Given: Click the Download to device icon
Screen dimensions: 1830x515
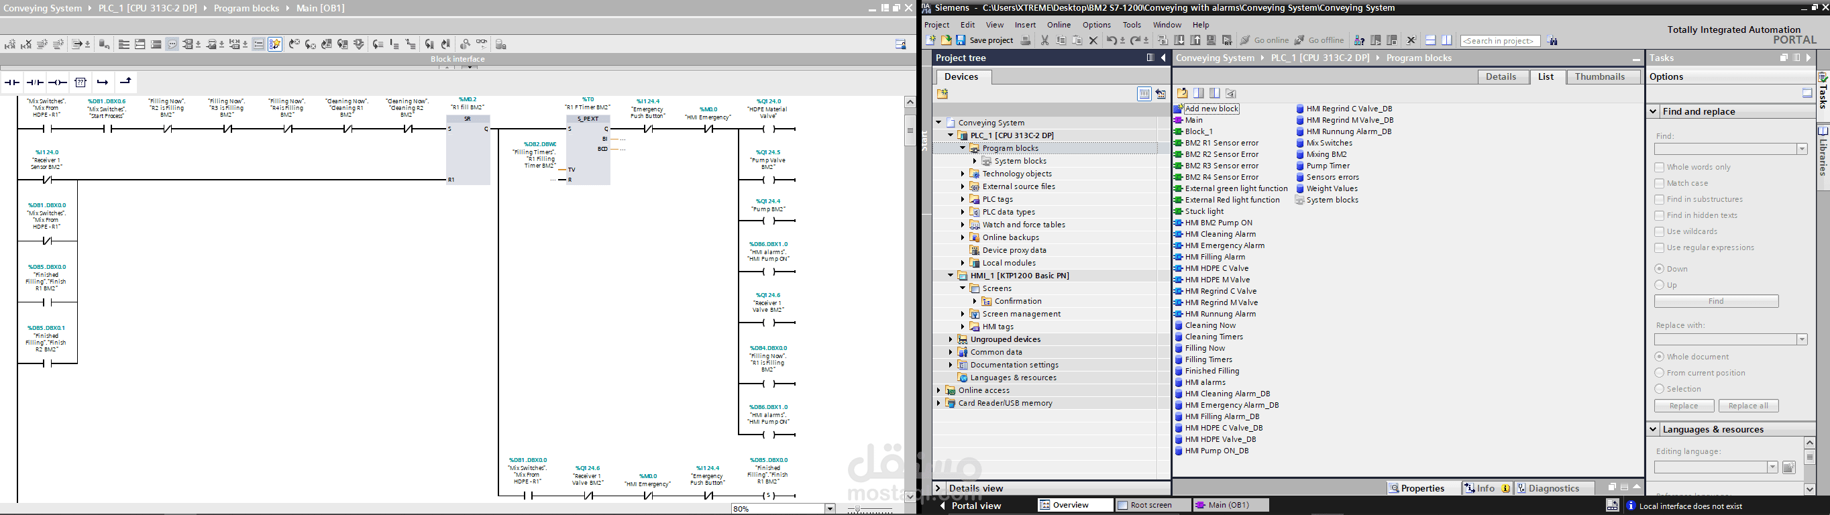Looking at the screenshot, I should click(x=1179, y=40).
